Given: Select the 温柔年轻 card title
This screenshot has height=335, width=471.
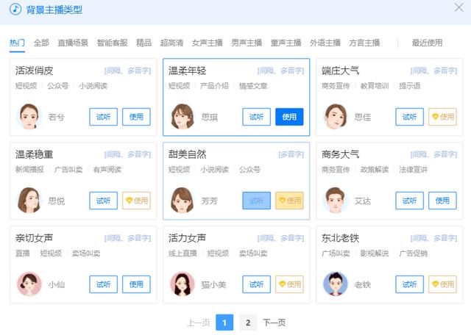Looking at the screenshot, I should pyautogui.click(x=187, y=71).
